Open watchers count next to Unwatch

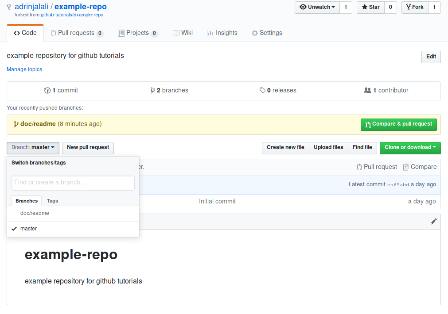coord(346,7)
